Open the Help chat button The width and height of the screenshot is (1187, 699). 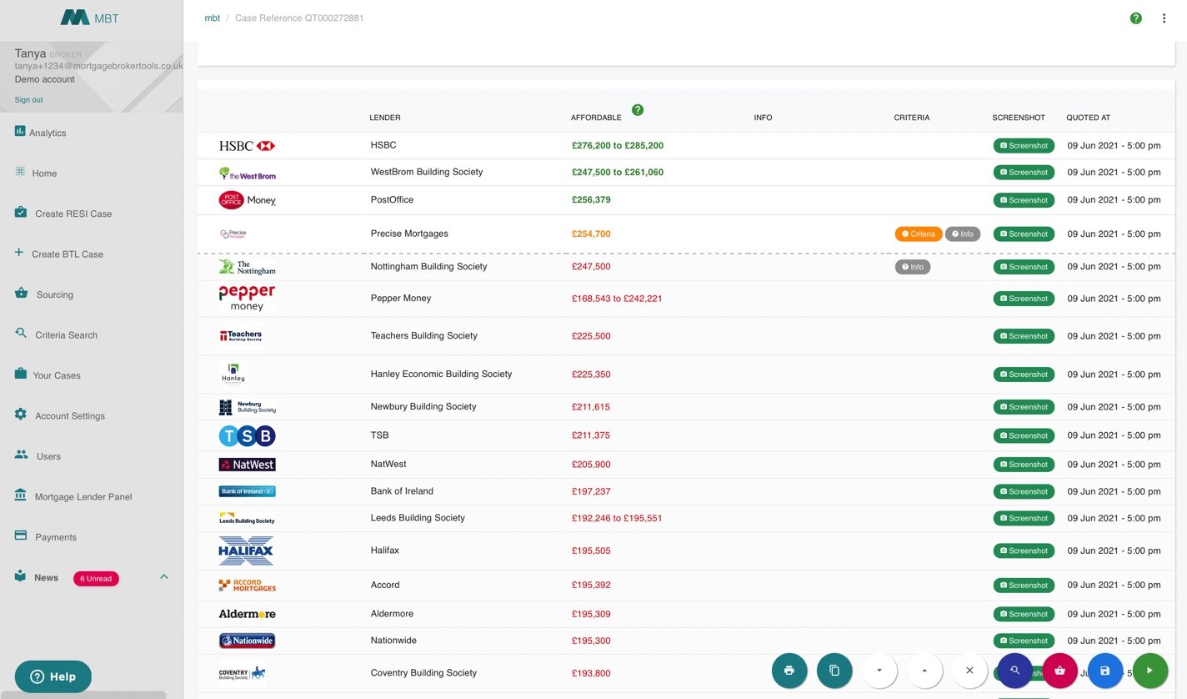pyautogui.click(x=53, y=676)
